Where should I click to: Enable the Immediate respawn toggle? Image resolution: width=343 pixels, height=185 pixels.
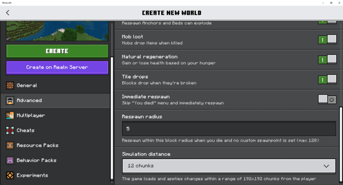(327, 100)
